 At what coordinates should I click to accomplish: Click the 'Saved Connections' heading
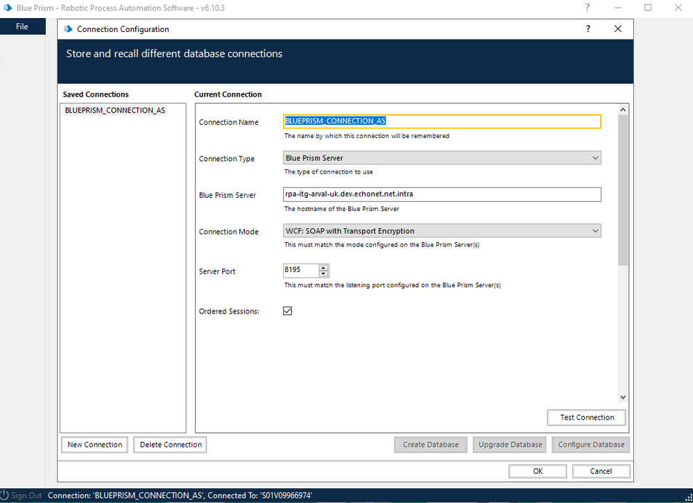coord(96,94)
